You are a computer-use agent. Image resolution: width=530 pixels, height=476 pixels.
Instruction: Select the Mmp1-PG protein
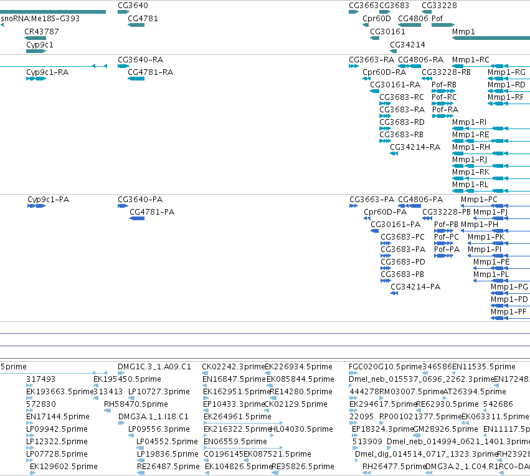(511, 293)
